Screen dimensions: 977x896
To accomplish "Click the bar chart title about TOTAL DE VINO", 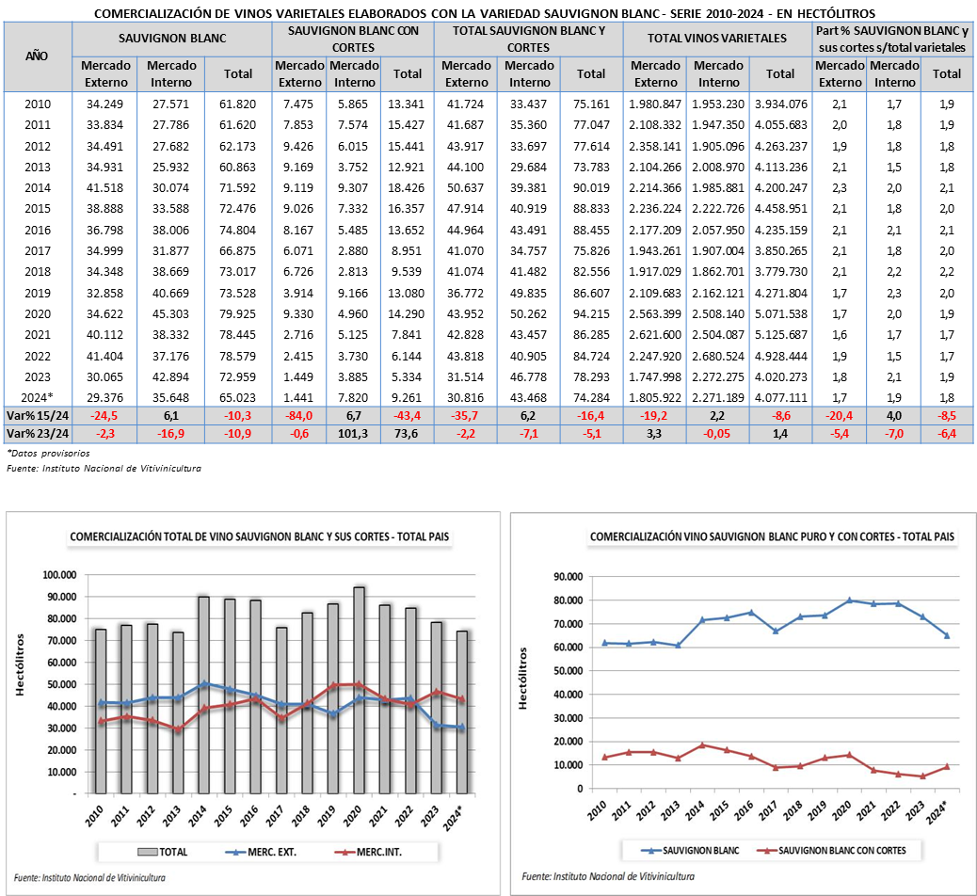I will [x=259, y=537].
